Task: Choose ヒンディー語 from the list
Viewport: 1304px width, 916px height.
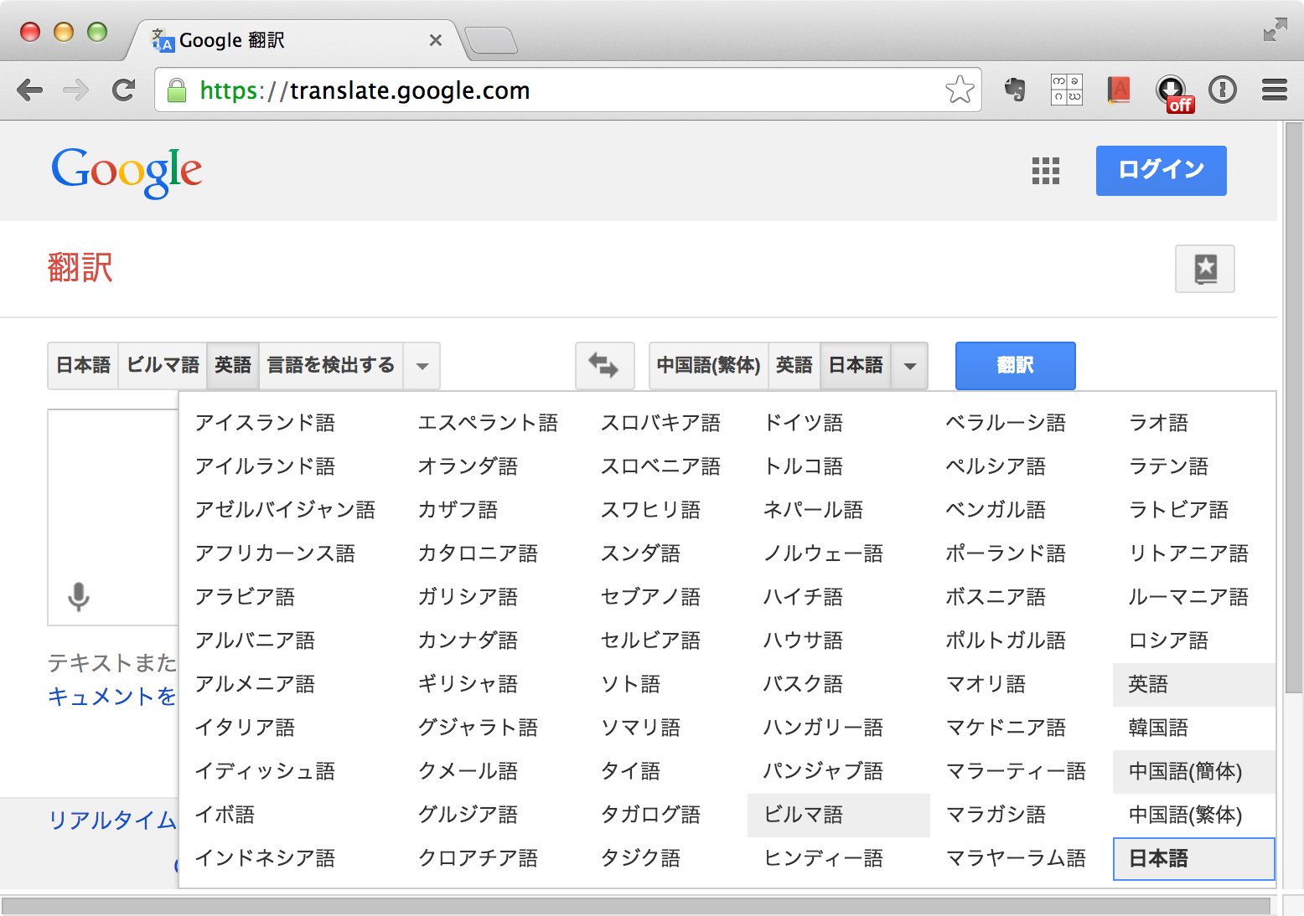Action: click(823, 858)
